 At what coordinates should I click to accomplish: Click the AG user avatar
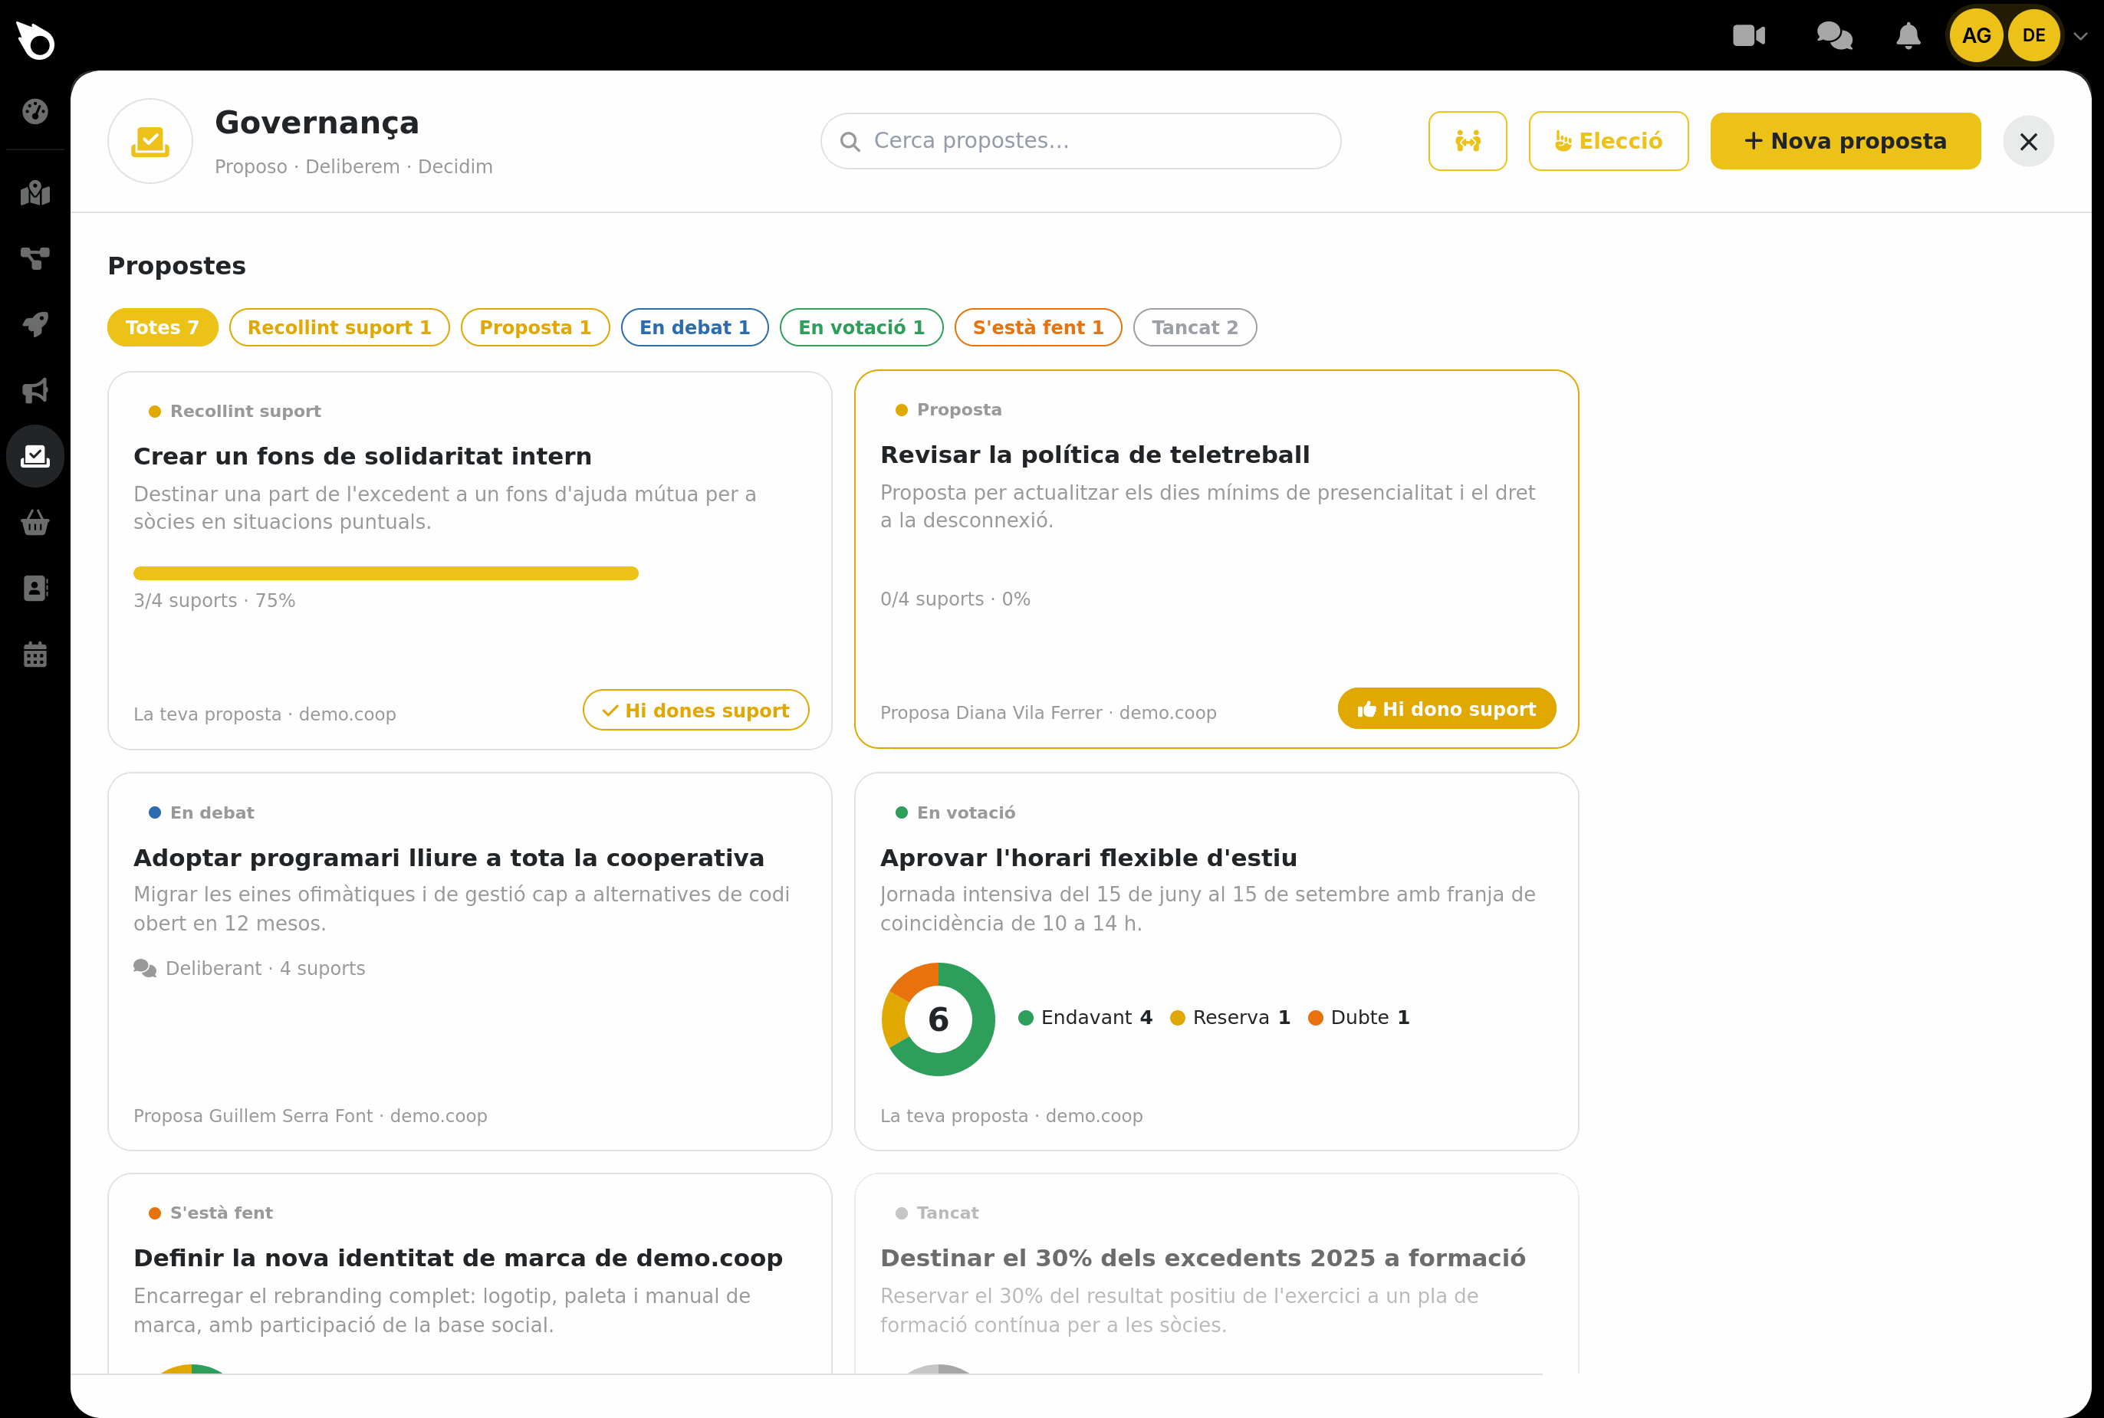click(x=1975, y=35)
